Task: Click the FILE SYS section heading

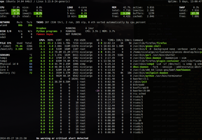Action: coord(6,43)
